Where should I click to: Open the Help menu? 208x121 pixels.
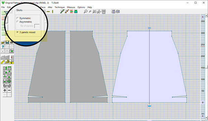click(x=90, y=7)
